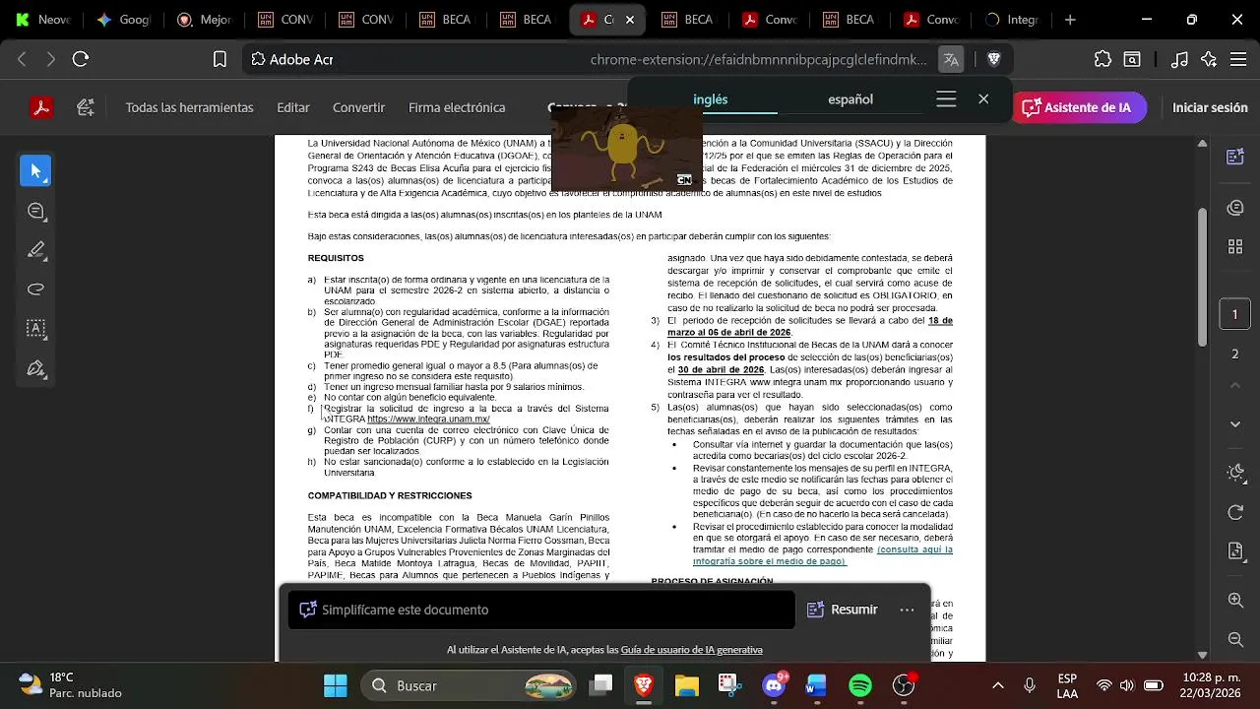The image size is (1260, 709).
Task: Open the Editar menu
Action: (293, 107)
